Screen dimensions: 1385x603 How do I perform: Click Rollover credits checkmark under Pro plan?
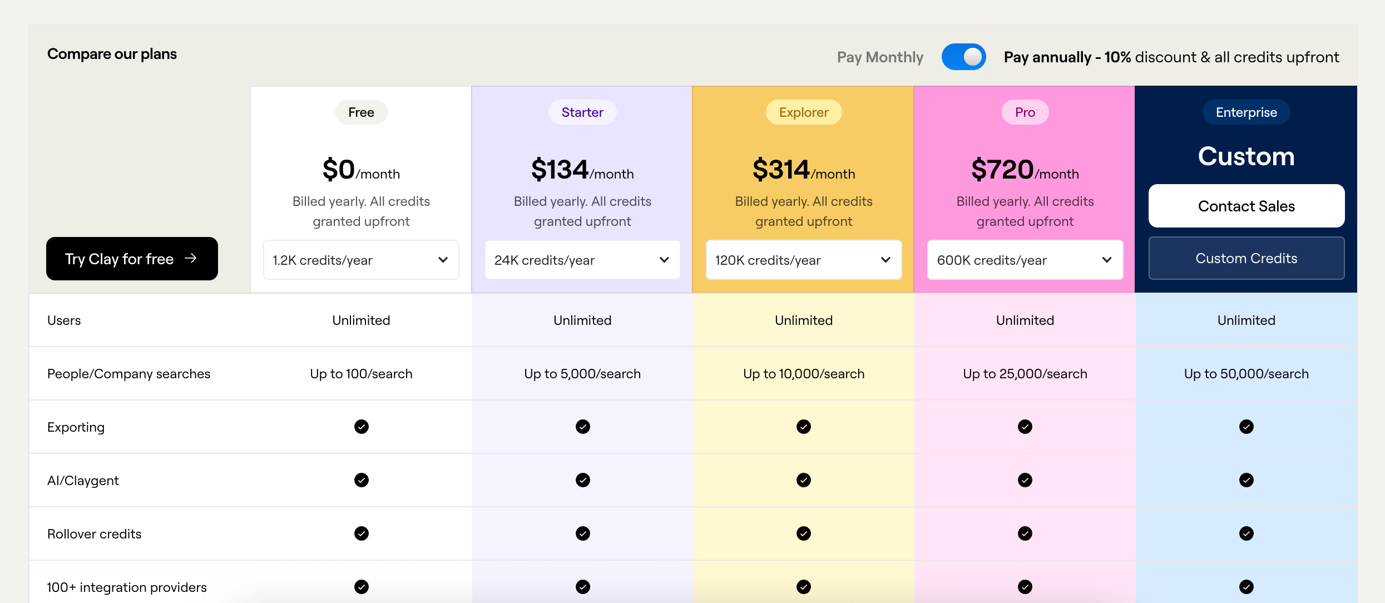(x=1025, y=533)
